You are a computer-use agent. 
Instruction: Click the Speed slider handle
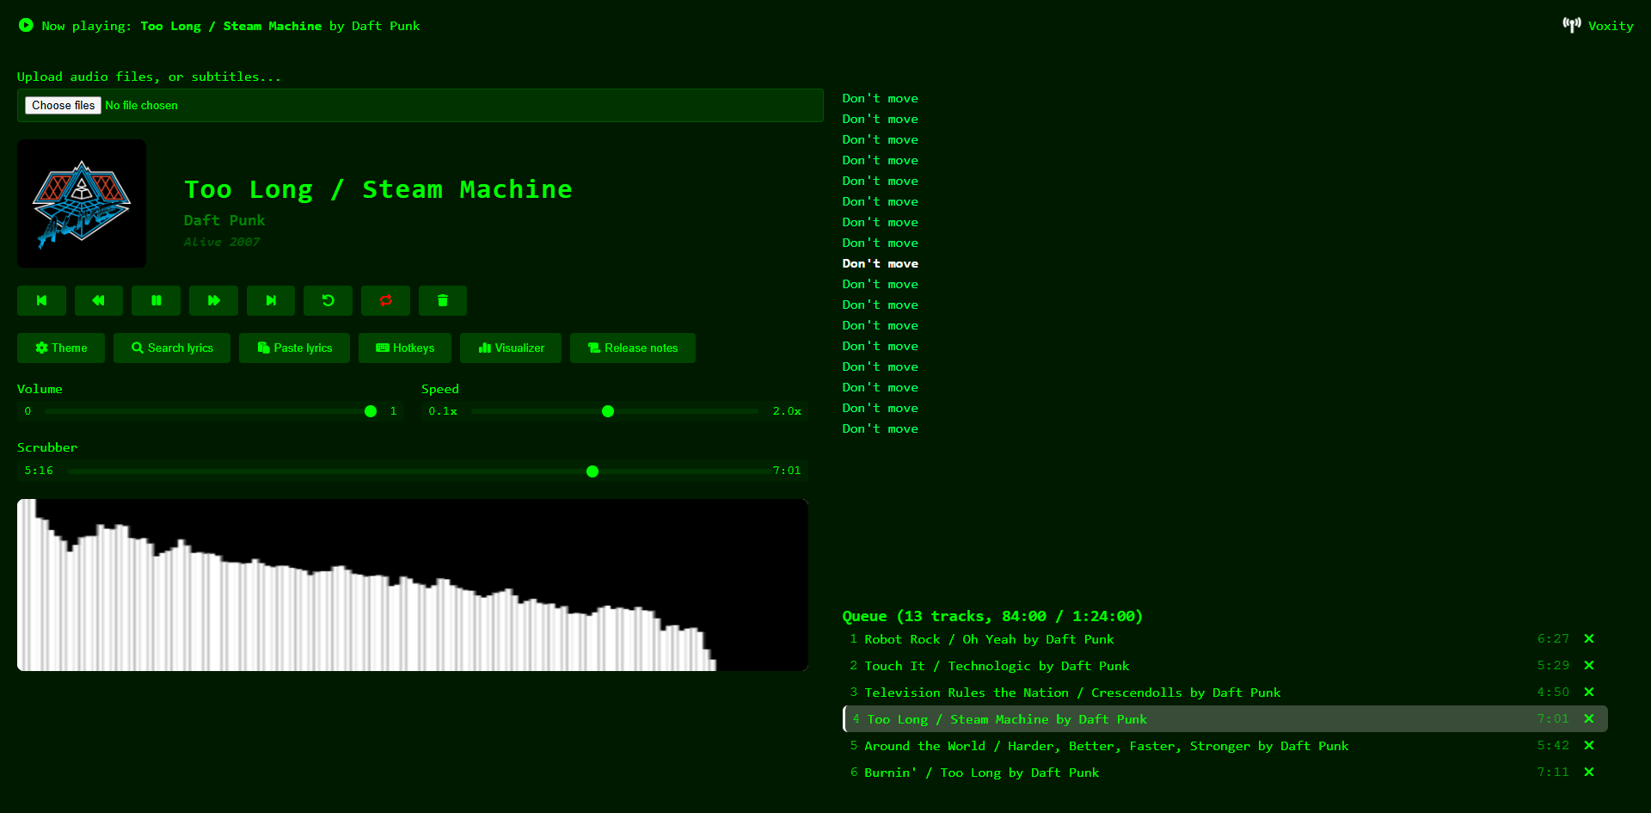click(608, 411)
